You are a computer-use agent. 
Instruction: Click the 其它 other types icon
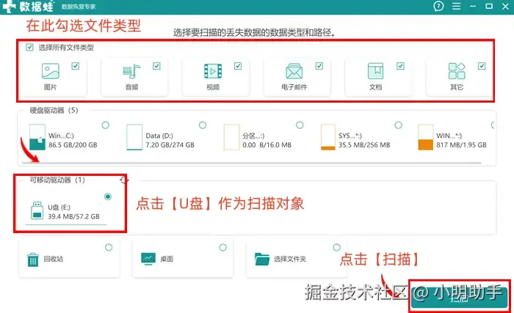click(457, 71)
